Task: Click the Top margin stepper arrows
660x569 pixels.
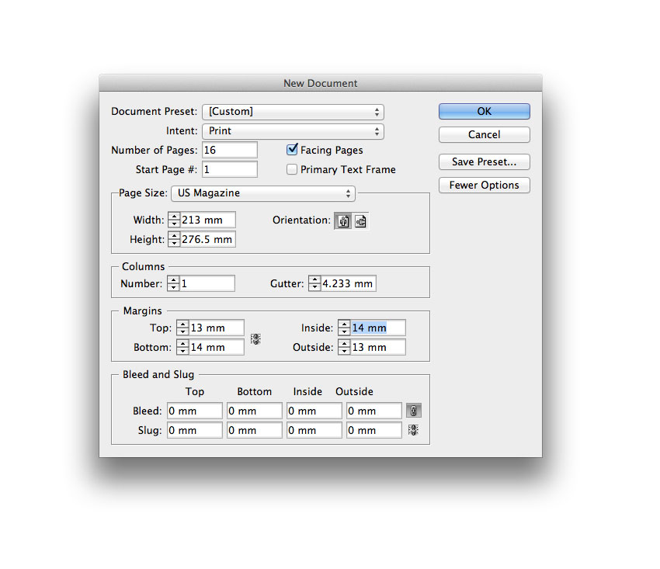Action: [x=182, y=328]
